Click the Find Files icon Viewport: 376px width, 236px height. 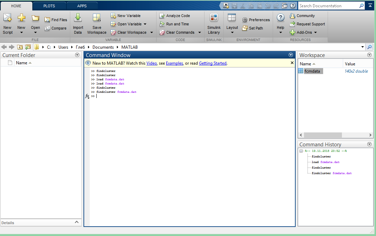tap(47, 20)
